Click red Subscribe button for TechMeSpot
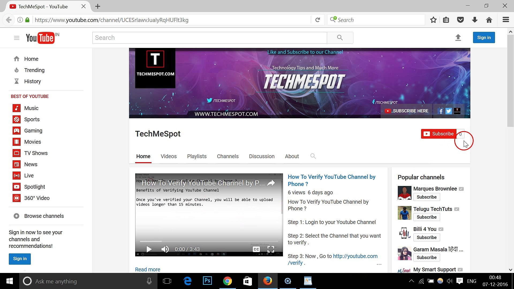 pos(439,134)
